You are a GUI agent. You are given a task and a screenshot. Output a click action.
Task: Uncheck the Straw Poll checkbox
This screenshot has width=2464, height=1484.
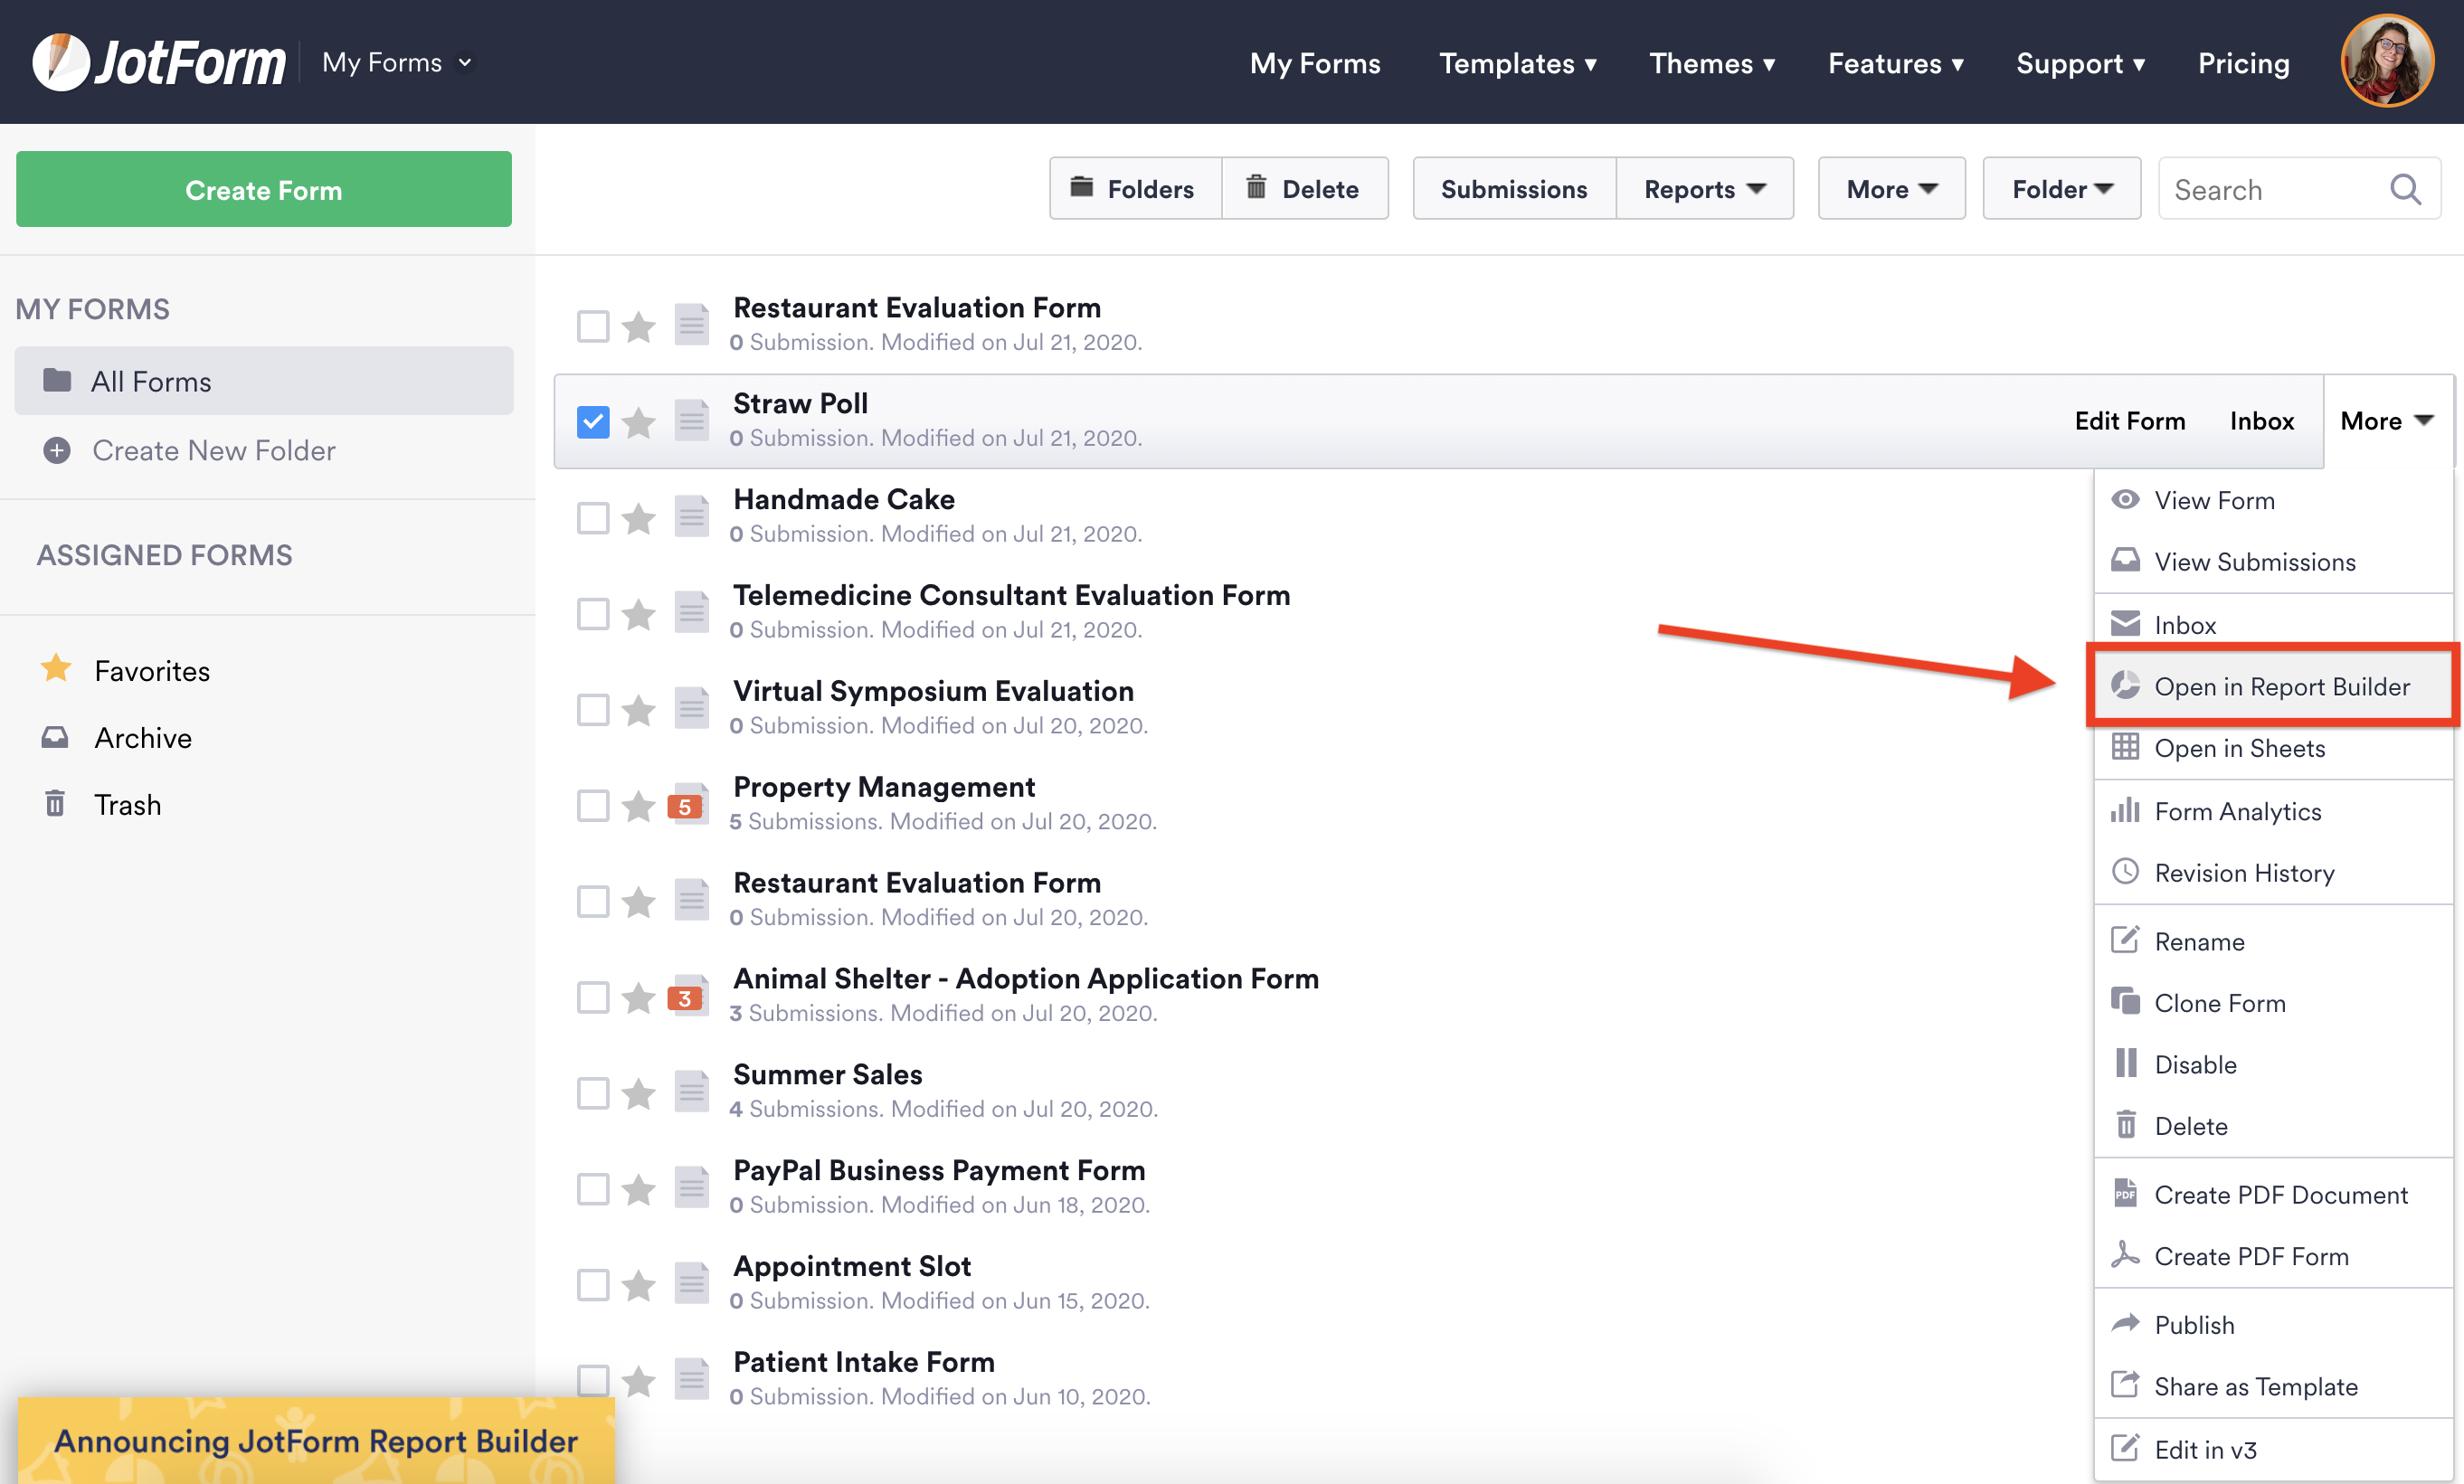click(x=593, y=422)
